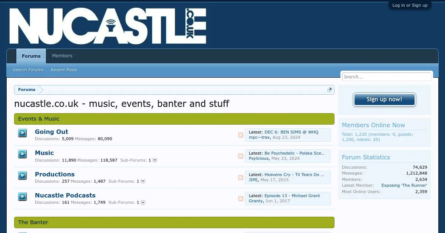The image size is (445, 233).
Task: Open latest thread Episode 13 - Michael Grant
Action: (292, 196)
